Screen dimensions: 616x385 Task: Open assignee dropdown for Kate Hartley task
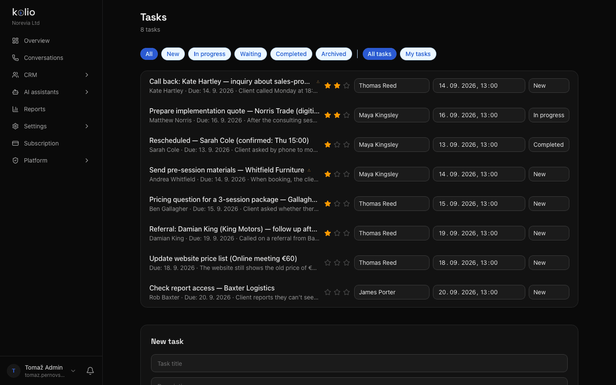pyautogui.click(x=392, y=86)
